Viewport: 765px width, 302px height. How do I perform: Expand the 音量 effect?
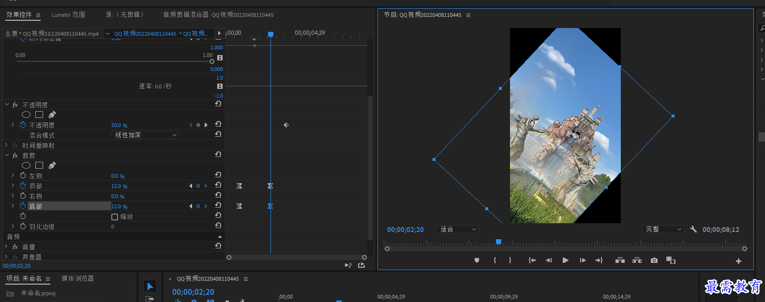point(6,246)
